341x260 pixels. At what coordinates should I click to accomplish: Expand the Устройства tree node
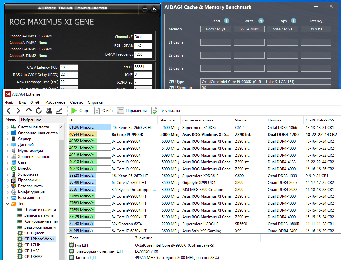click(x=8, y=174)
